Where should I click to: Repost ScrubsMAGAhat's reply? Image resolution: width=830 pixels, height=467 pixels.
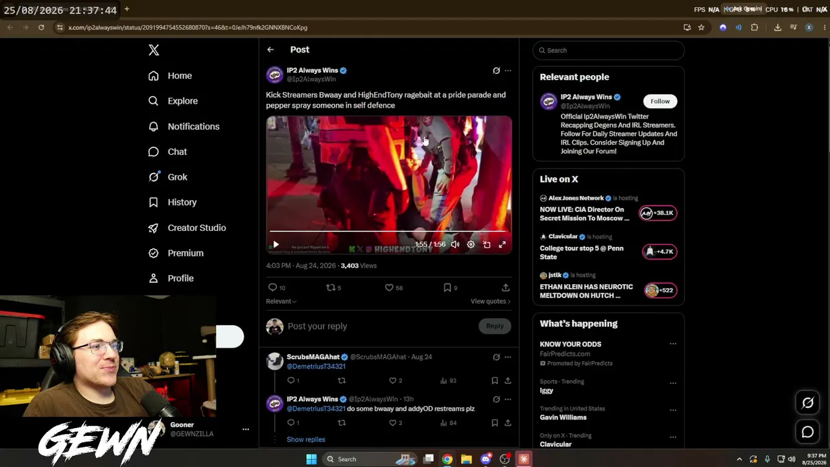pyautogui.click(x=342, y=381)
